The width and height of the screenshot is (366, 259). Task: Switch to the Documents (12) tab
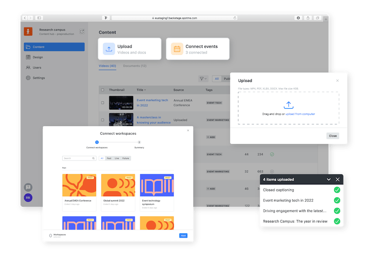(x=135, y=66)
